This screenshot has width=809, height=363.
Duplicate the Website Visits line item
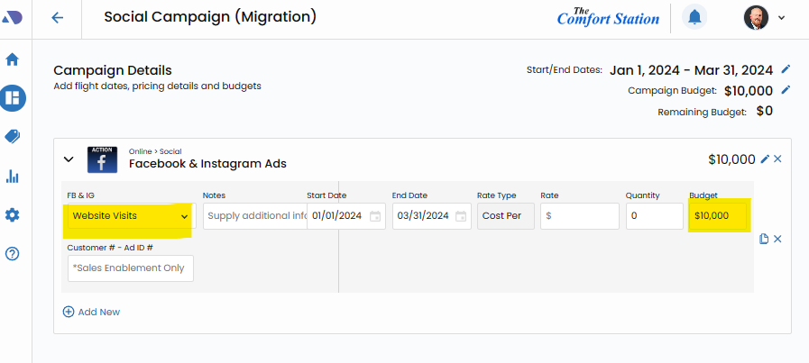click(x=763, y=239)
